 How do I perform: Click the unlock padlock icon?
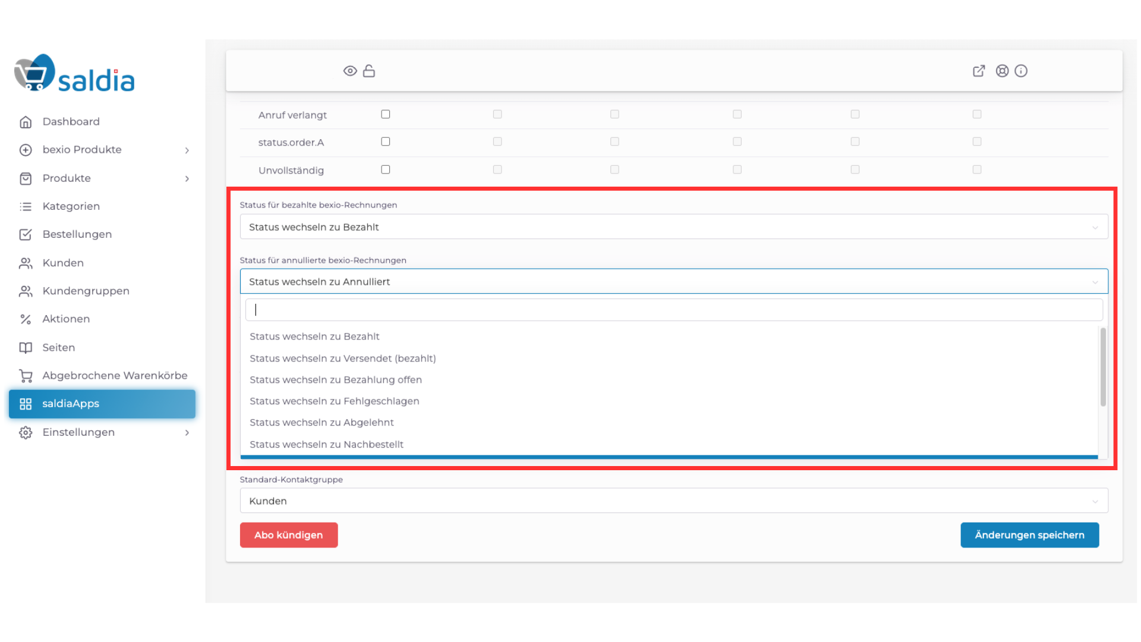click(369, 71)
